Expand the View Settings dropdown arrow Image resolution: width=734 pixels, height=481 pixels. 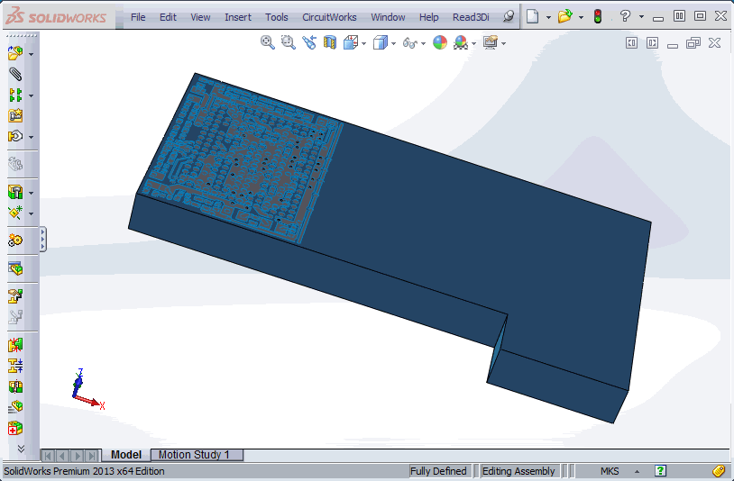pos(503,43)
